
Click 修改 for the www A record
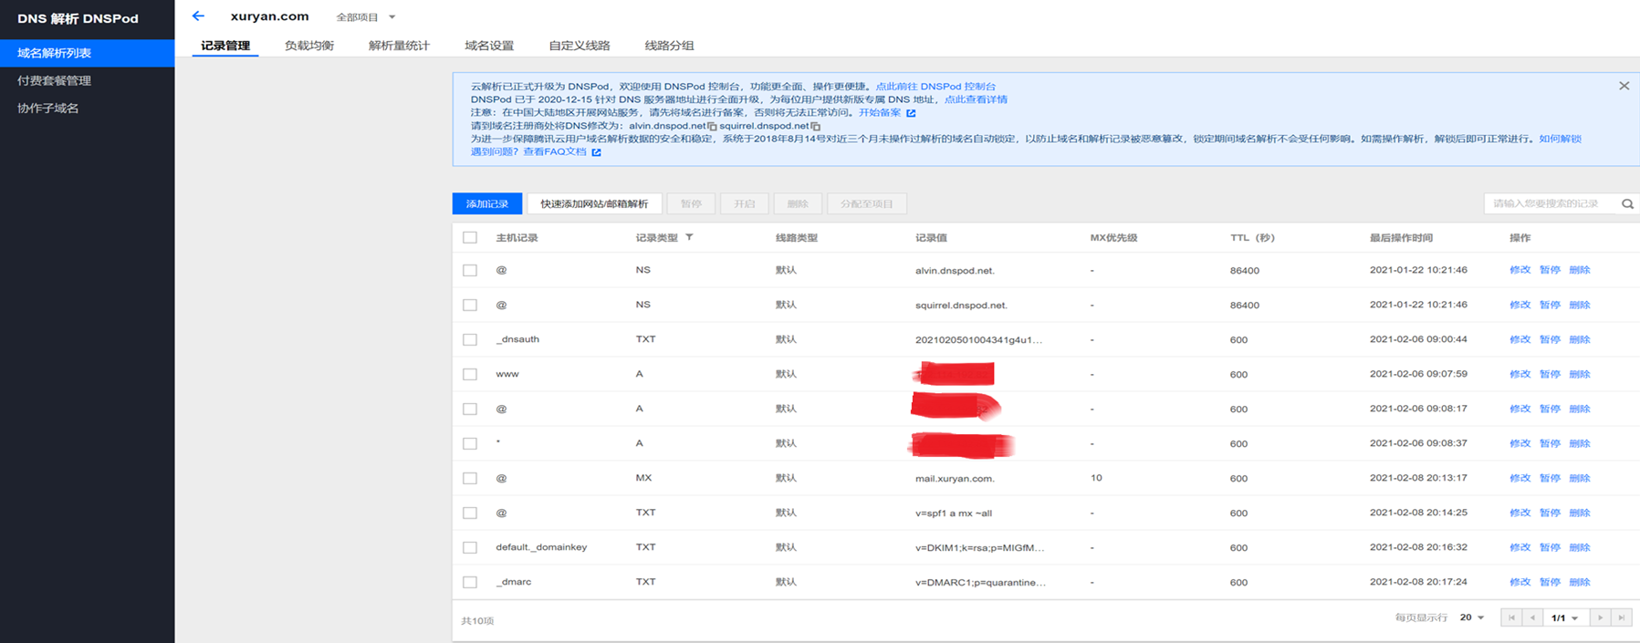[x=1520, y=374]
